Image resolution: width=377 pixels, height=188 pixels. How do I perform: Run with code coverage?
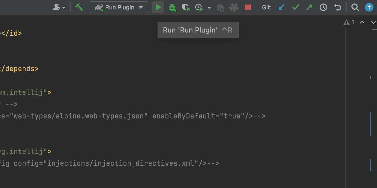tap(186, 7)
